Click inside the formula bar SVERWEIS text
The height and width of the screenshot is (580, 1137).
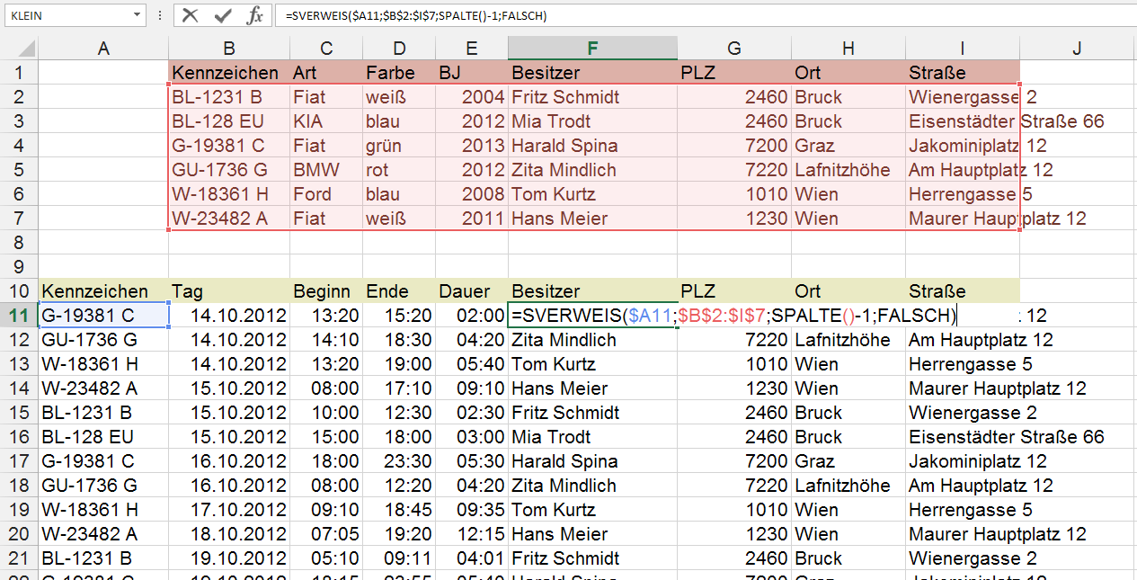point(413,15)
